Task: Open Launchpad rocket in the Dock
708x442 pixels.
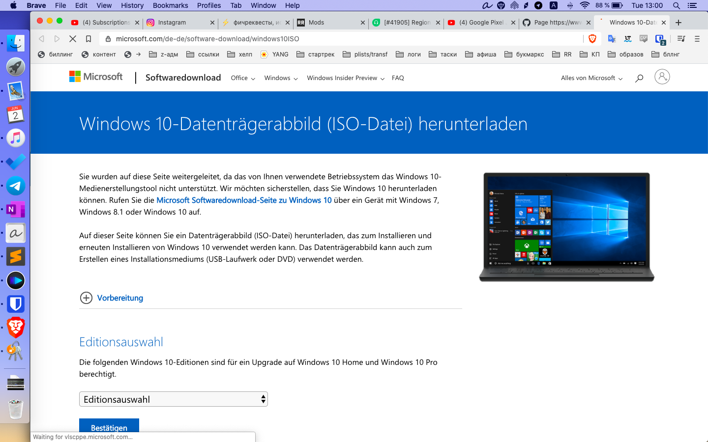Action: (16, 67)
